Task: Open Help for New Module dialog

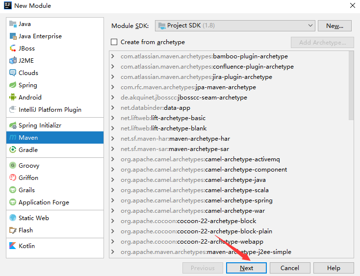Action: 334,268
